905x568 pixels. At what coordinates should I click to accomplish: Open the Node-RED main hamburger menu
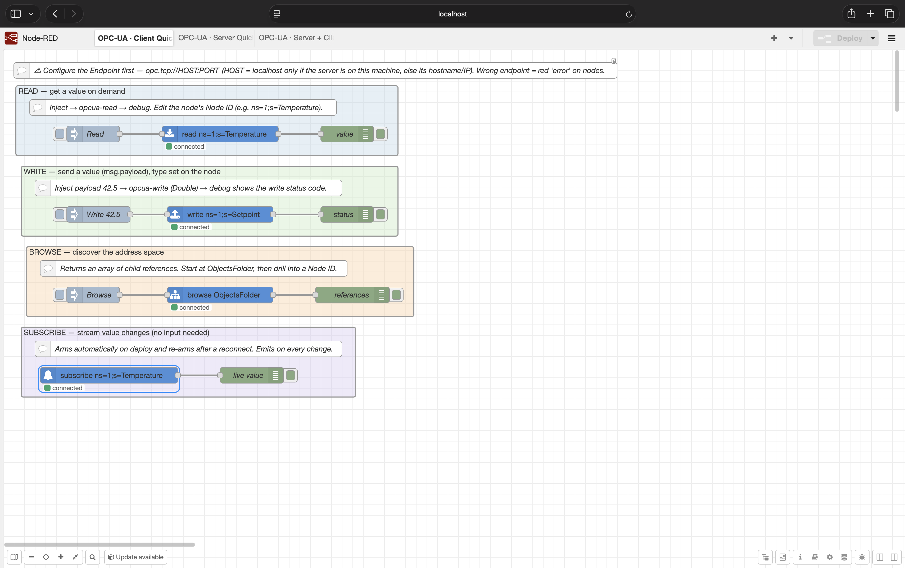(892, 38)
